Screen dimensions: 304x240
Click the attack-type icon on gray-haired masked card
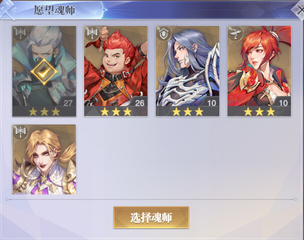point(21,34)
